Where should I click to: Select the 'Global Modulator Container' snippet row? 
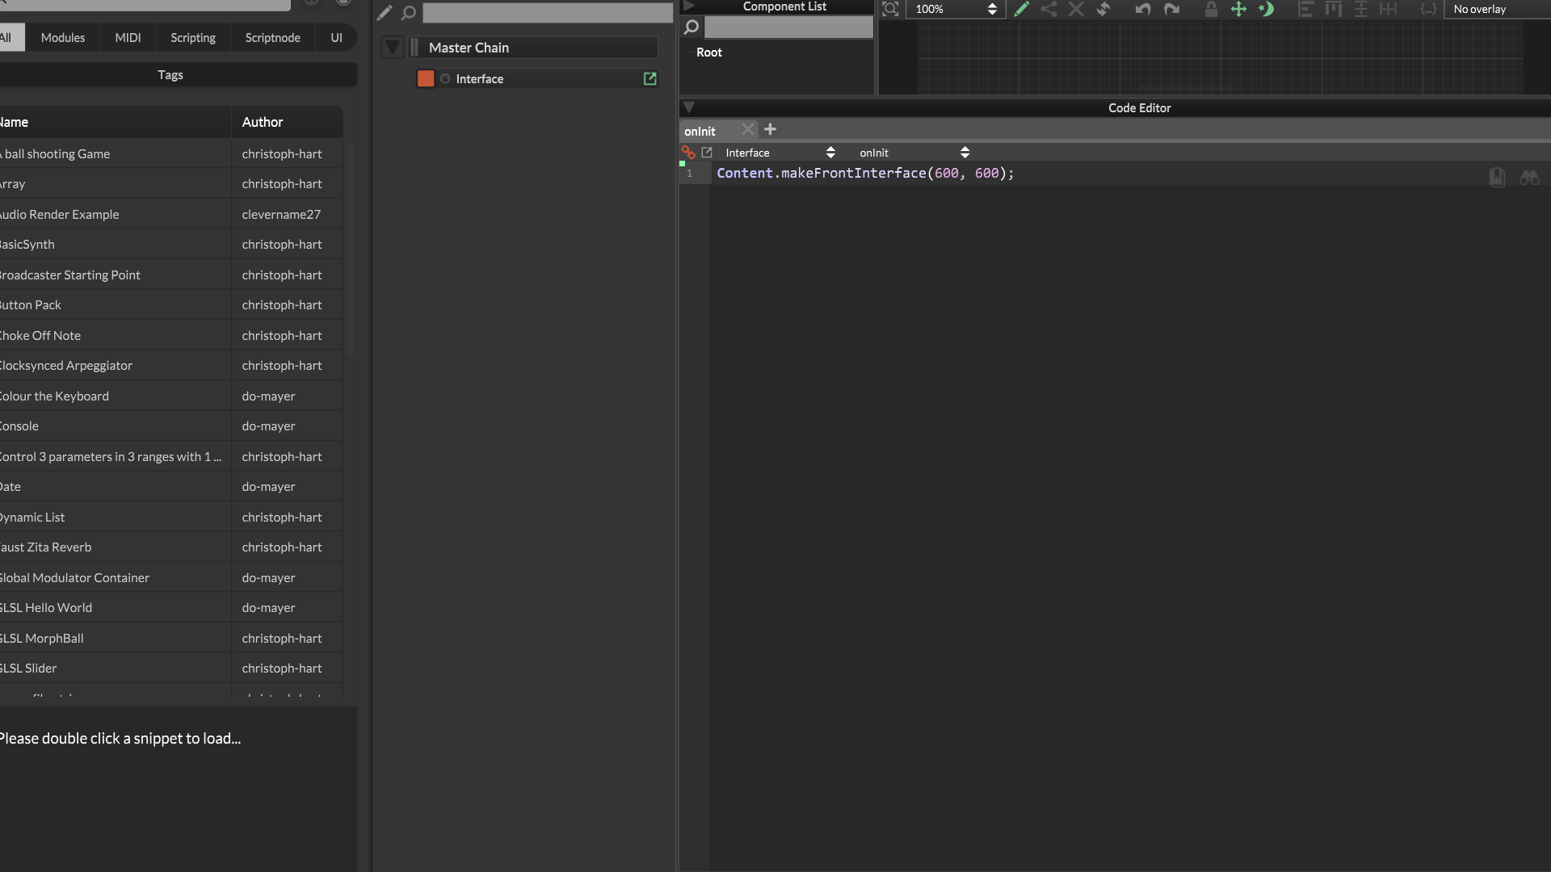pyautogui.click(x=171, y=577)
